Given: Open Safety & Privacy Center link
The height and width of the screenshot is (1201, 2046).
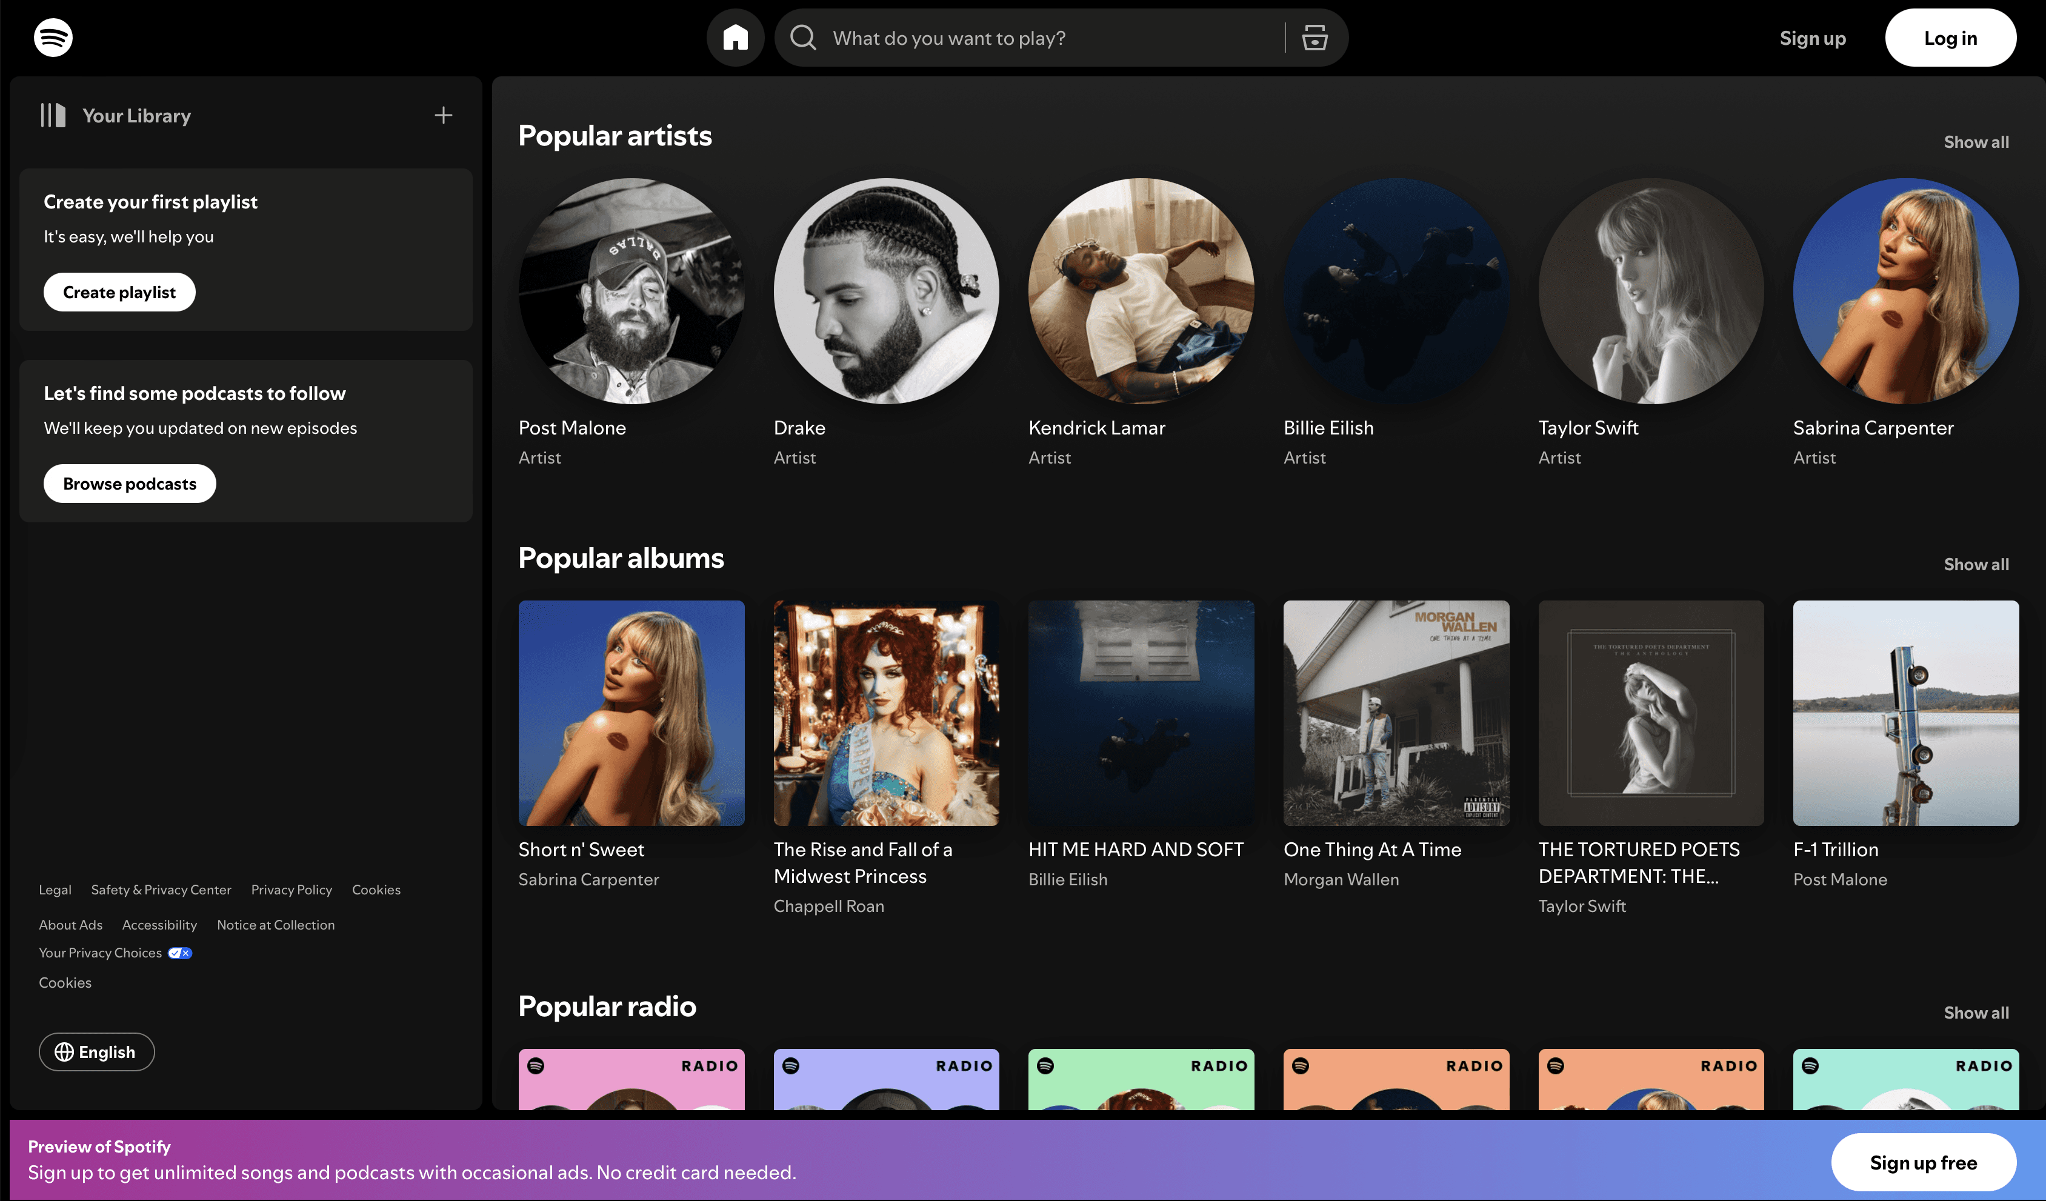Looking at the screenshot, I should click(x=161, y=890).
